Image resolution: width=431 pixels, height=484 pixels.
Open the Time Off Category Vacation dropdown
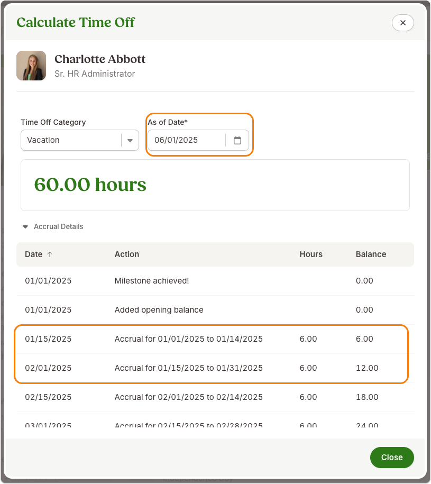tap(80, 140)
